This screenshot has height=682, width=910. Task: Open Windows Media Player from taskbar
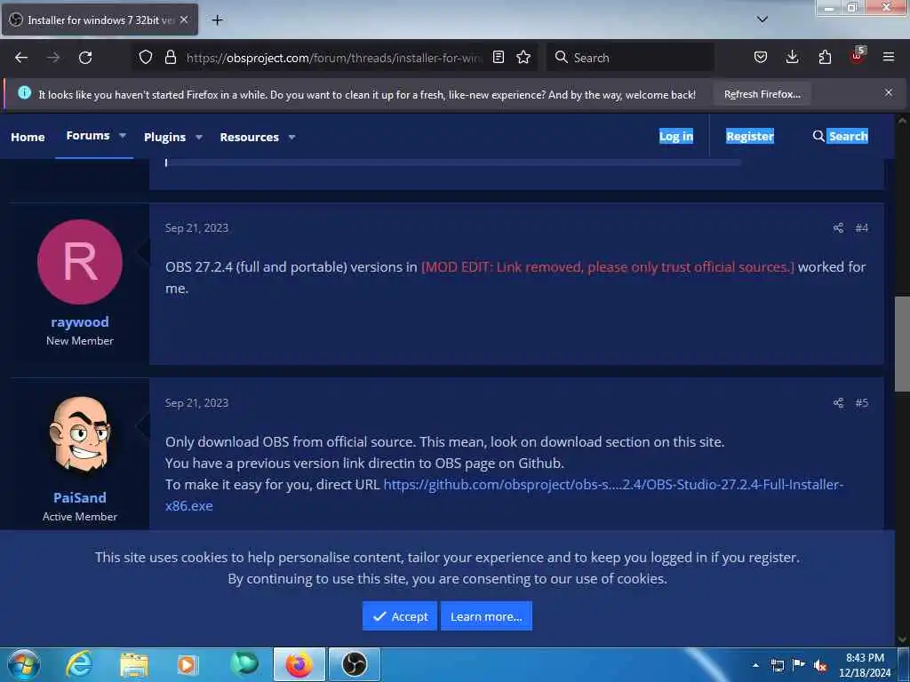188,664
